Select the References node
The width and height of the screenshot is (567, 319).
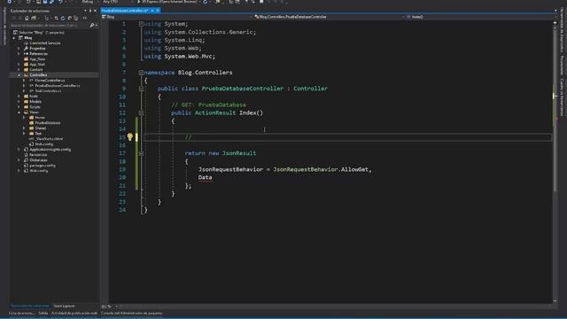[38, 53]
